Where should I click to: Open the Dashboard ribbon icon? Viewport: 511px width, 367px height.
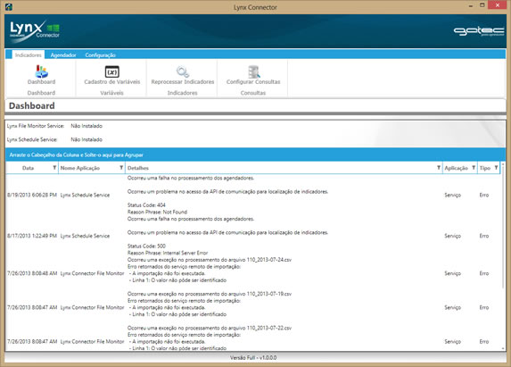pyautogui.click(x=41, y=71)
